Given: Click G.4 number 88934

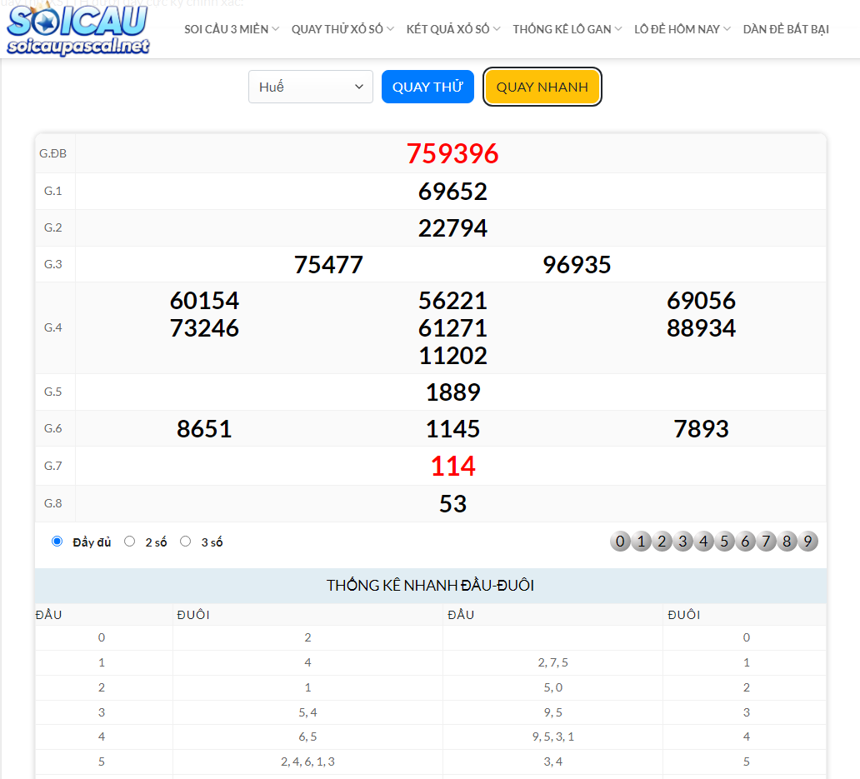Looking at the screenshot, I should pos(701,327).
